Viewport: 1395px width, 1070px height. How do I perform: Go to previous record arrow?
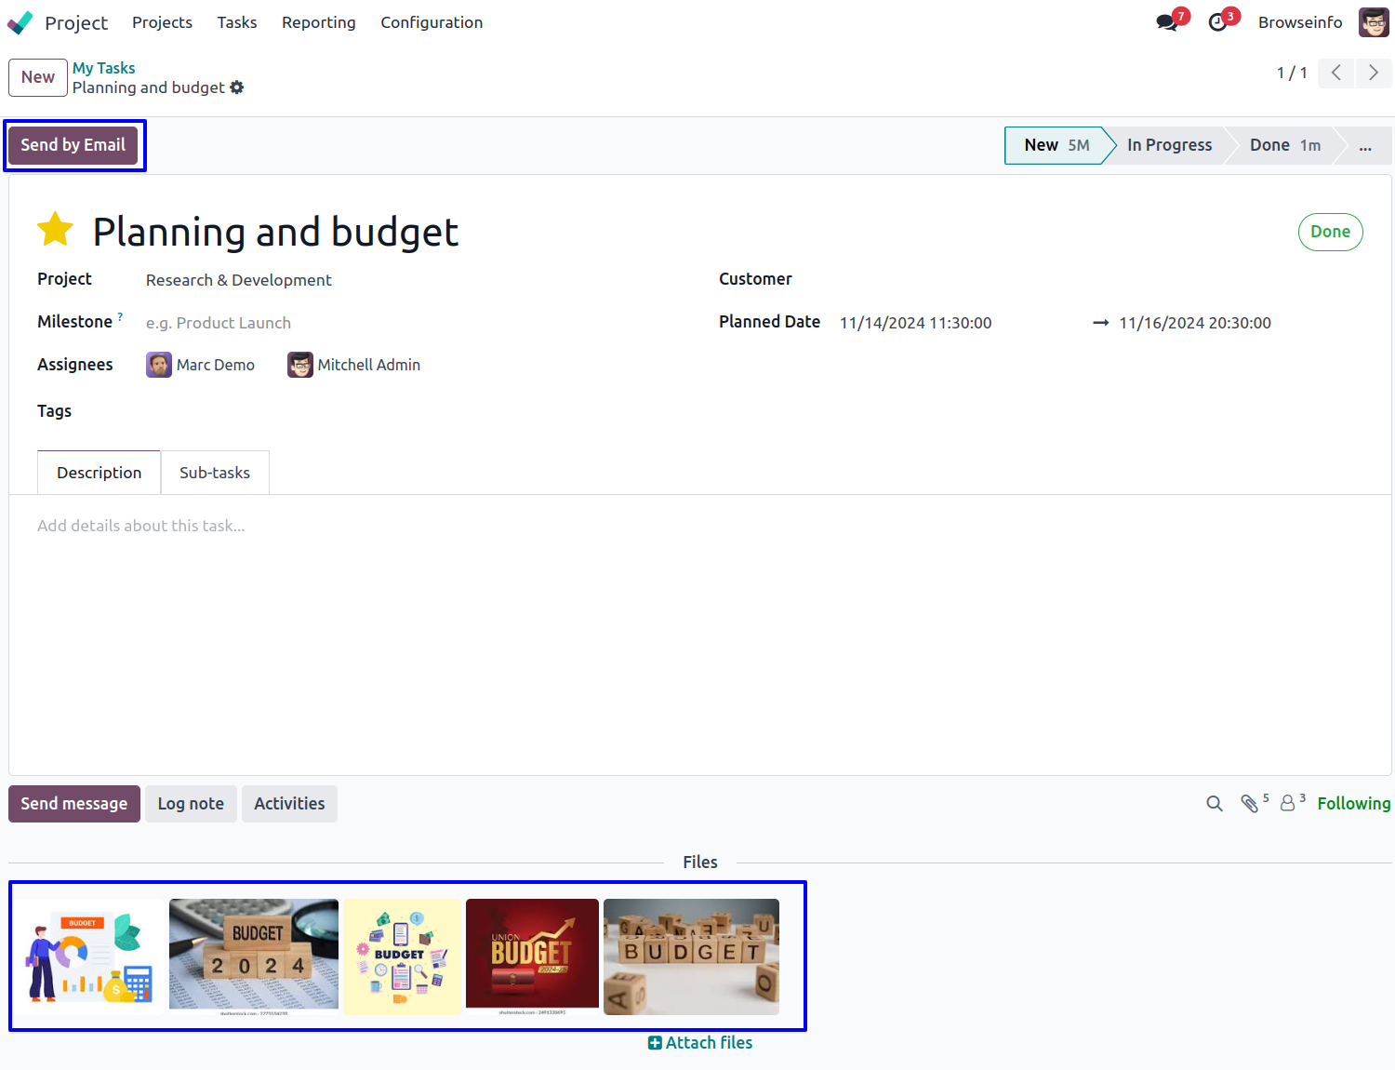click(1336, 73)
